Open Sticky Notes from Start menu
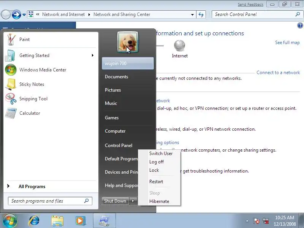The image size is (304, 228). [51, 84]
